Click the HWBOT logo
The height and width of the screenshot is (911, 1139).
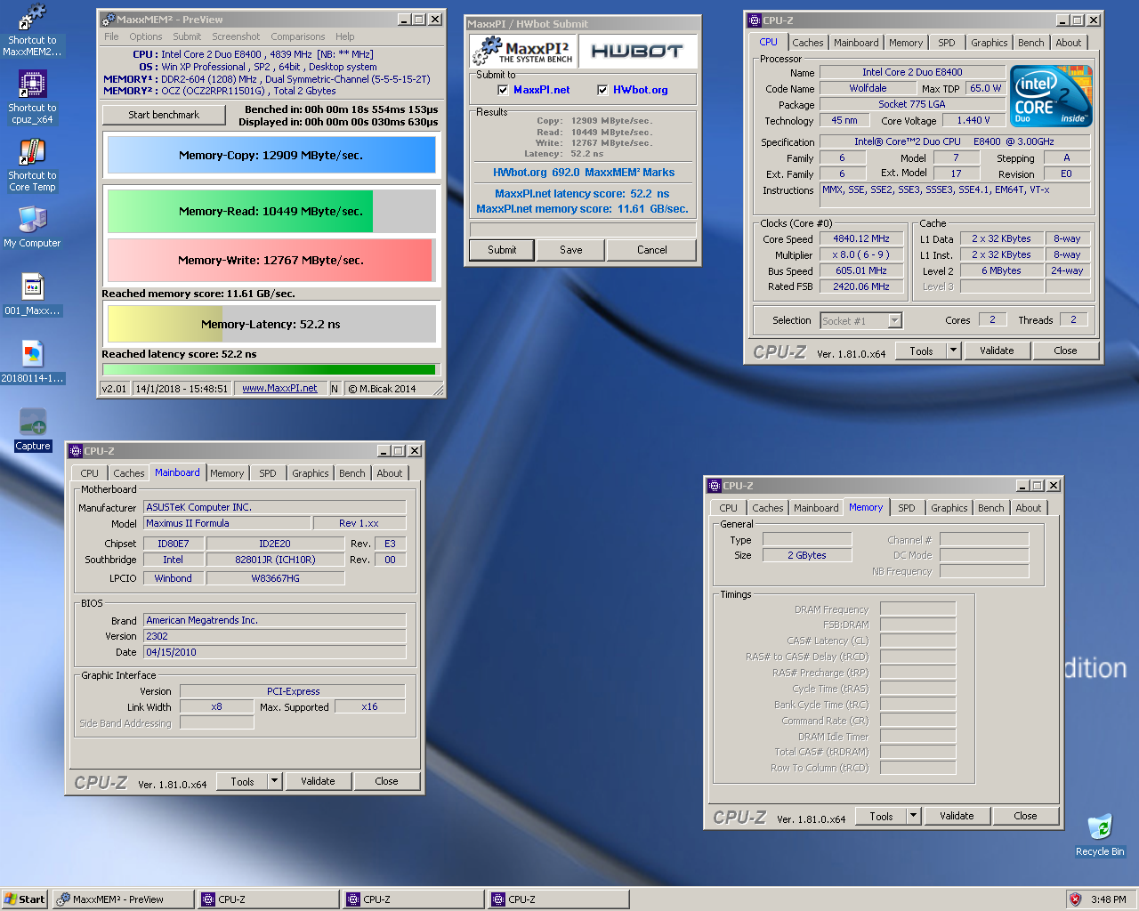click(637, 51)
